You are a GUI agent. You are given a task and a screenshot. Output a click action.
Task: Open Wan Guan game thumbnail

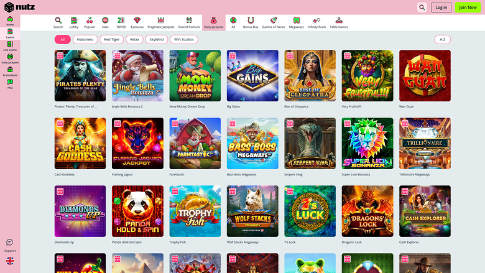425,76
